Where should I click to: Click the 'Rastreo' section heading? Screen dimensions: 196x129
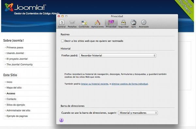(x=65, y=35)
